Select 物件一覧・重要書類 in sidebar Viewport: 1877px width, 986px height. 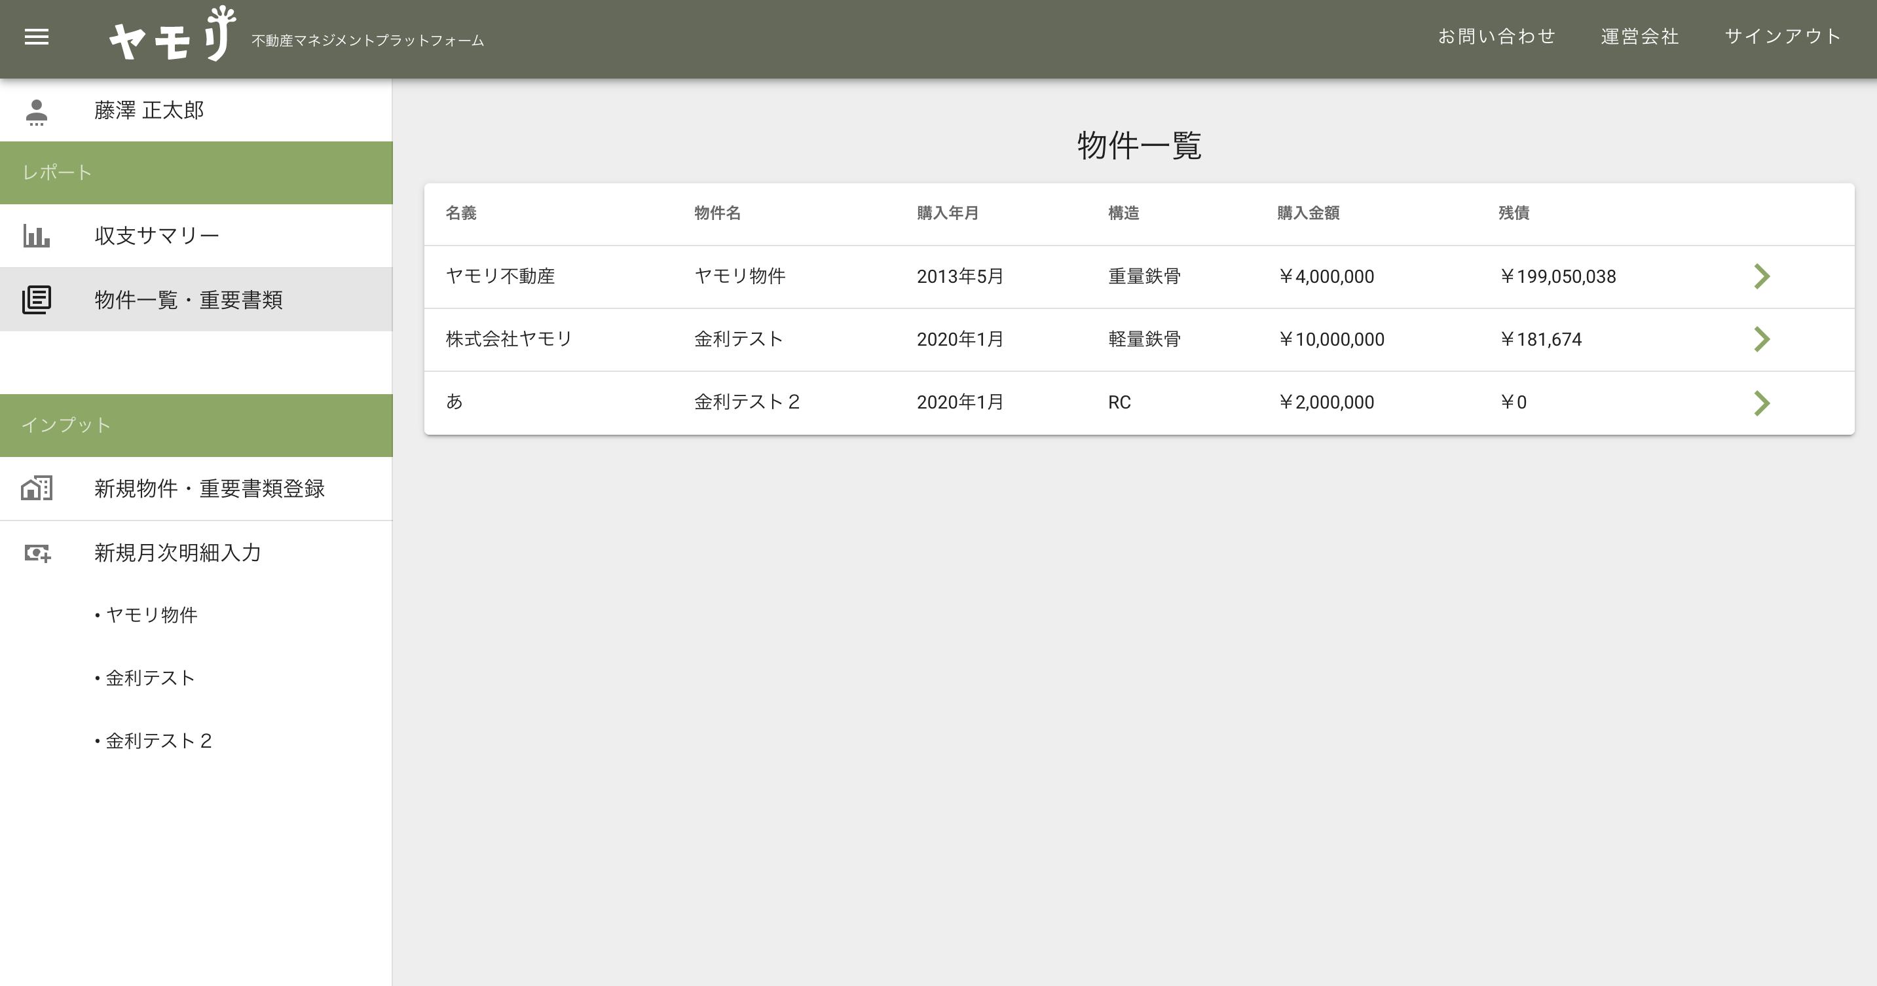click(x=196, y=299)
